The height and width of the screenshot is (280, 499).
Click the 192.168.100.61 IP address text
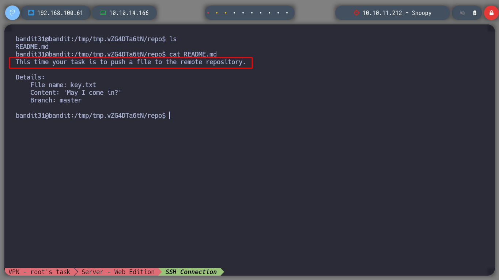(x=60, y=13)
